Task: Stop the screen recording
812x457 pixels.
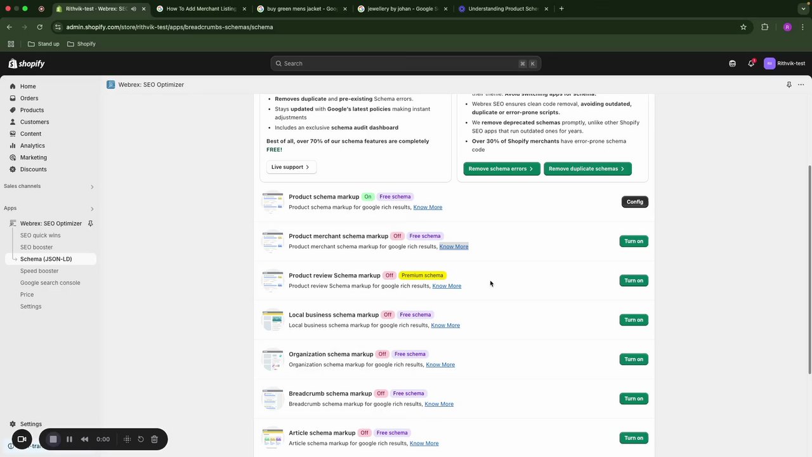Action: point(53,439)
